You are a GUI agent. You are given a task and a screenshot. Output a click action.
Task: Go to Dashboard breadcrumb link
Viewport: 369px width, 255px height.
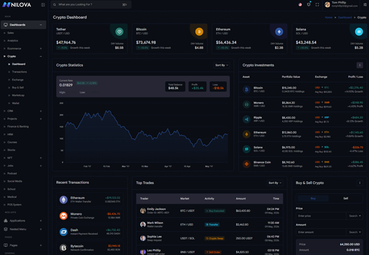(345, 17)
